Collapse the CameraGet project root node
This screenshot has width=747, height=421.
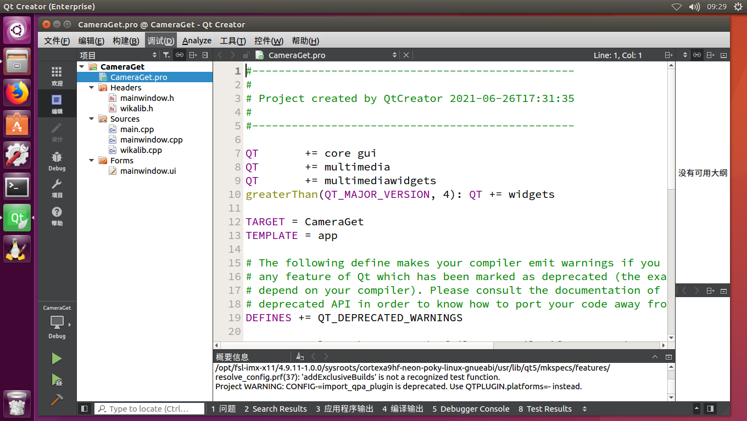click(82, 66)
